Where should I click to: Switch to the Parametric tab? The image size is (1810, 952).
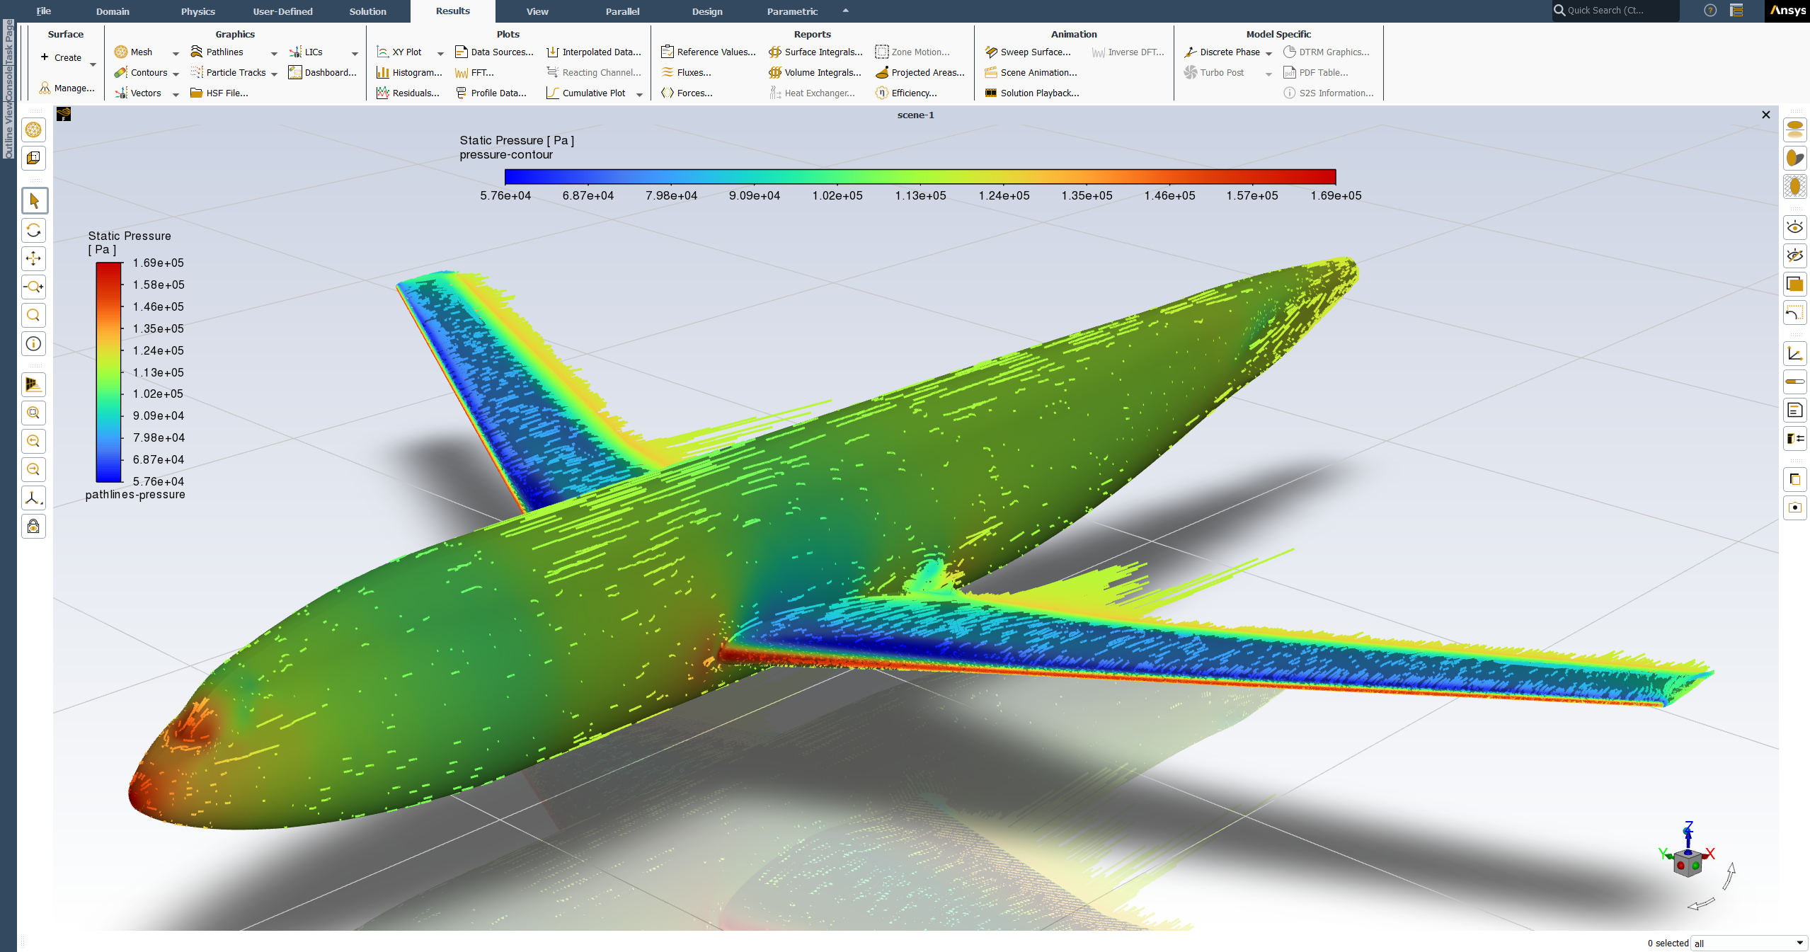(792, 11)
